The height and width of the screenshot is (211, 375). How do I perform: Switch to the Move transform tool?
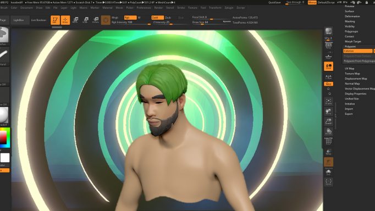[75, 20]
